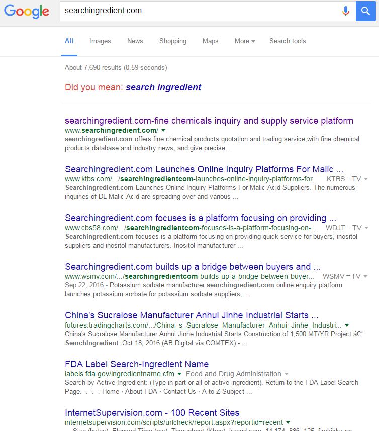The height and width of the screenshot is (431, 379).
Task: Go to the Shopping tab
Action: click(173, 41)
